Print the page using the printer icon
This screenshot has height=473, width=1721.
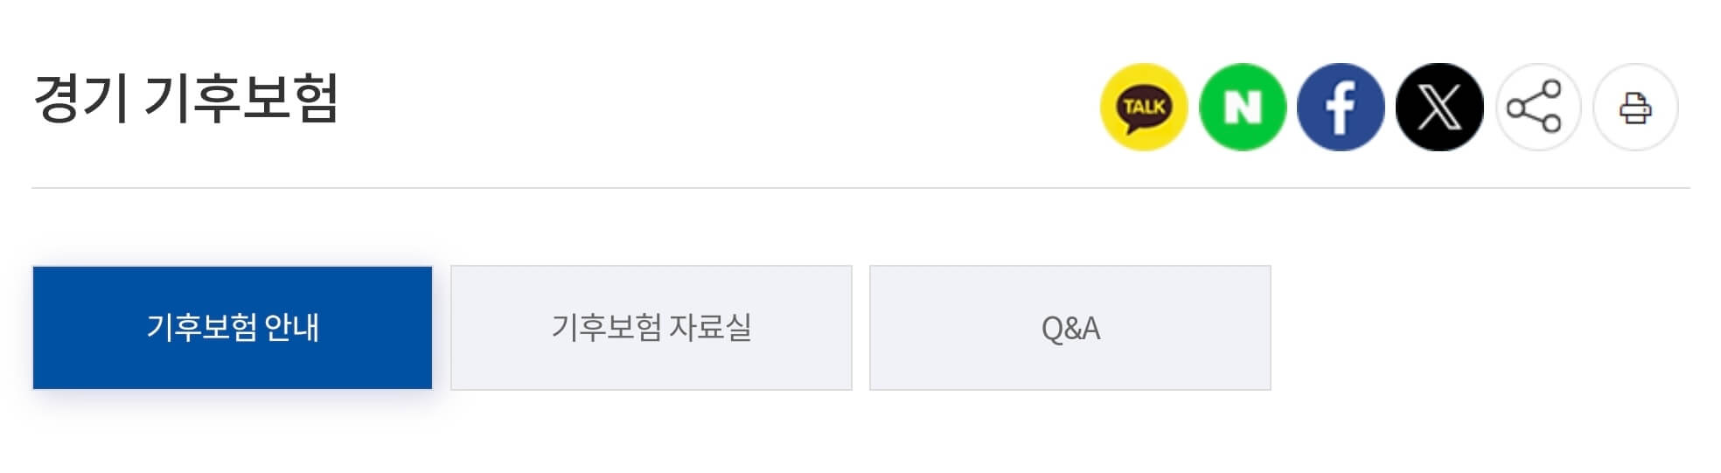point(1634,107)
